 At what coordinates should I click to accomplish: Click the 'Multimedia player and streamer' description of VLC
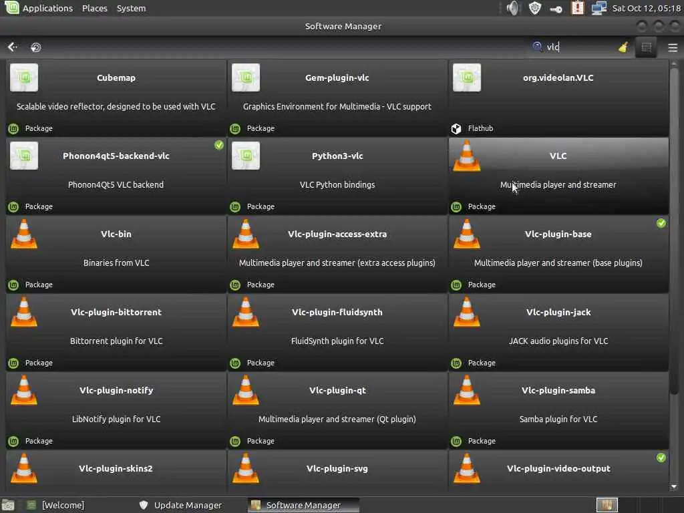[x=558, y=184]
